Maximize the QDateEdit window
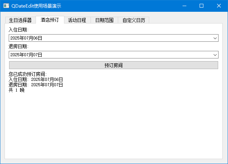The image size is (228, 164). [201, 6]
